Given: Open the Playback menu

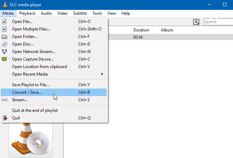Looking at the screenshot, I should (x=27, y=13).
